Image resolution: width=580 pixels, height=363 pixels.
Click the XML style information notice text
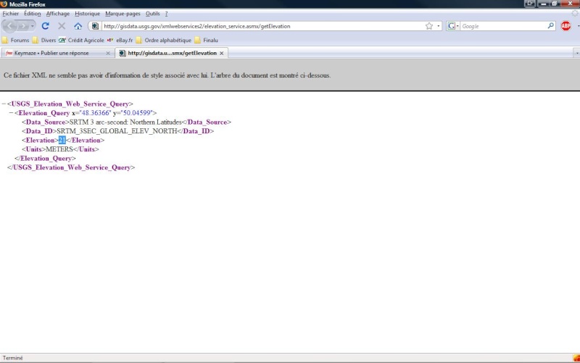(x=167, y=75)
